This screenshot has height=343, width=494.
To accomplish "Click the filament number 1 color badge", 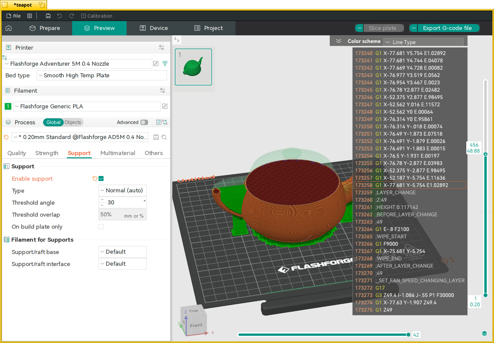I will pos(8,106).
